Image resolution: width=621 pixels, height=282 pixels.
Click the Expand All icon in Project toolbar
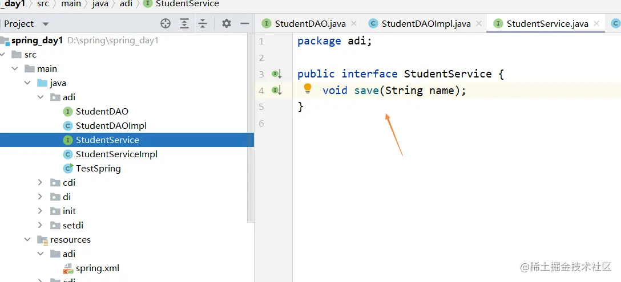coord(184,24)
